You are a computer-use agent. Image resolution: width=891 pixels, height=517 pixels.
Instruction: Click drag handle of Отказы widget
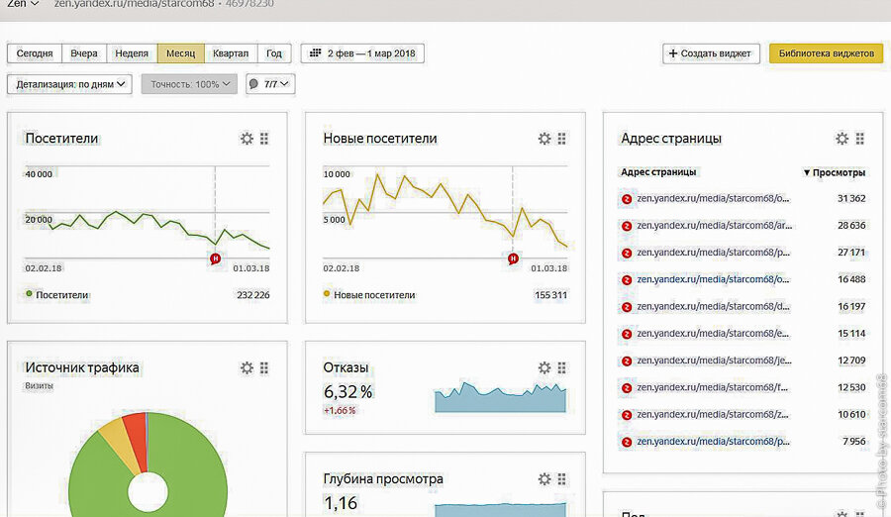pyautogui.click(x=562, y=368)
